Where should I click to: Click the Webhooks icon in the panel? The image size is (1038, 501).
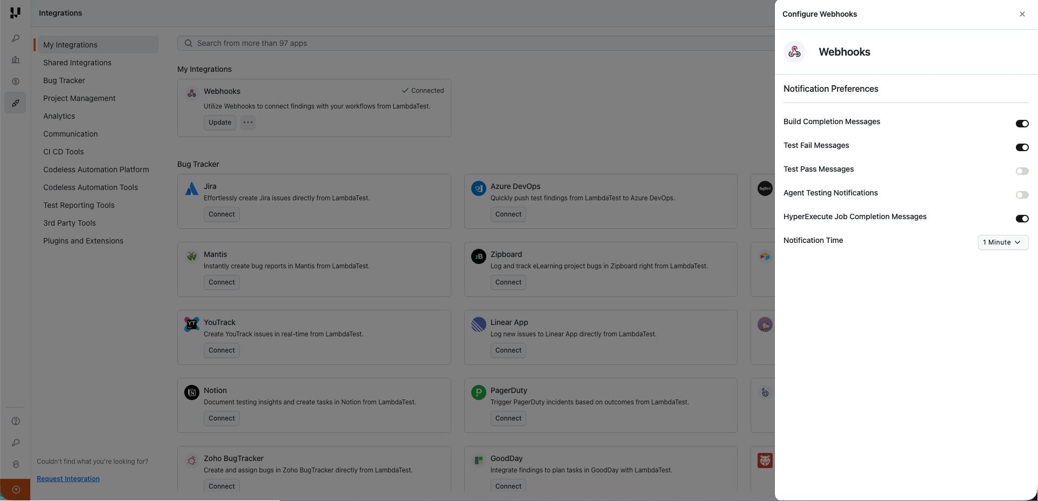click(794, 52)
